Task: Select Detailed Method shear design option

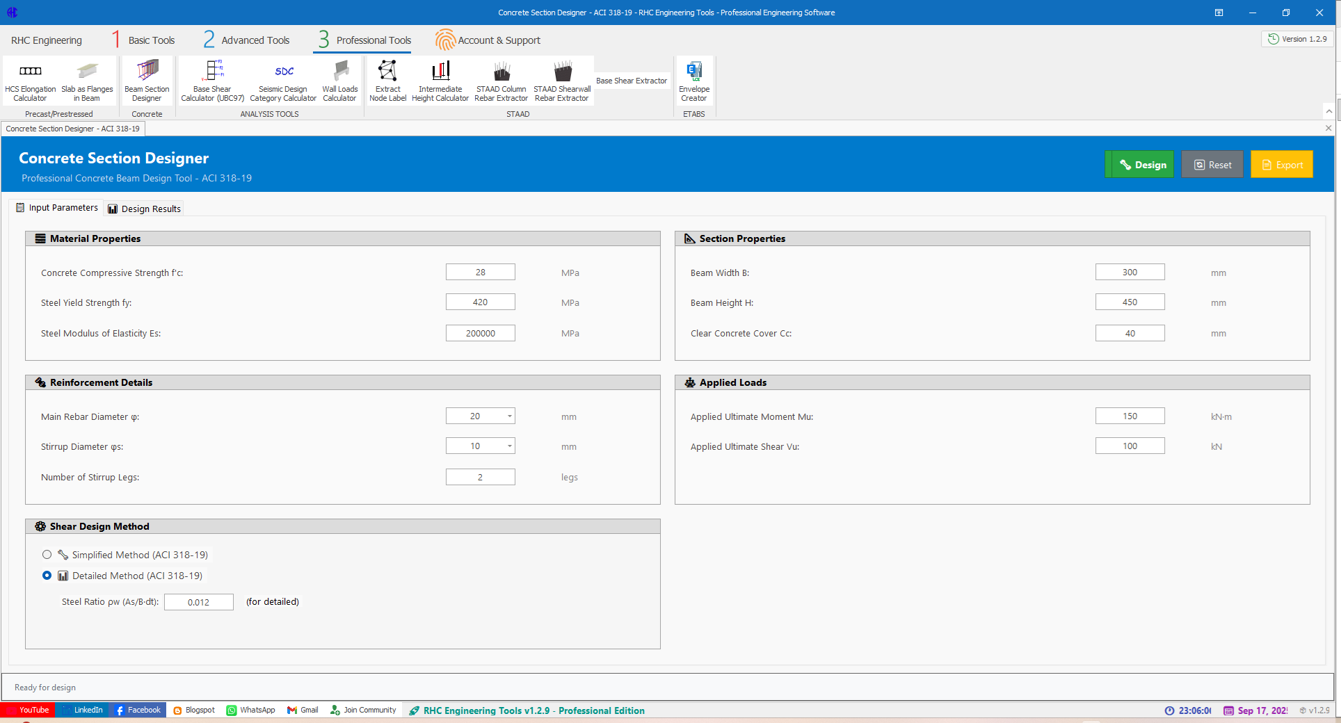Action: [47, 576]
